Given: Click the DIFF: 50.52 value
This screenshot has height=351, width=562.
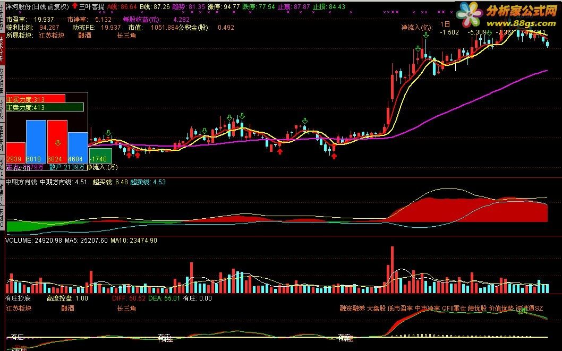Looking at the screenshot, I should 129,298.
